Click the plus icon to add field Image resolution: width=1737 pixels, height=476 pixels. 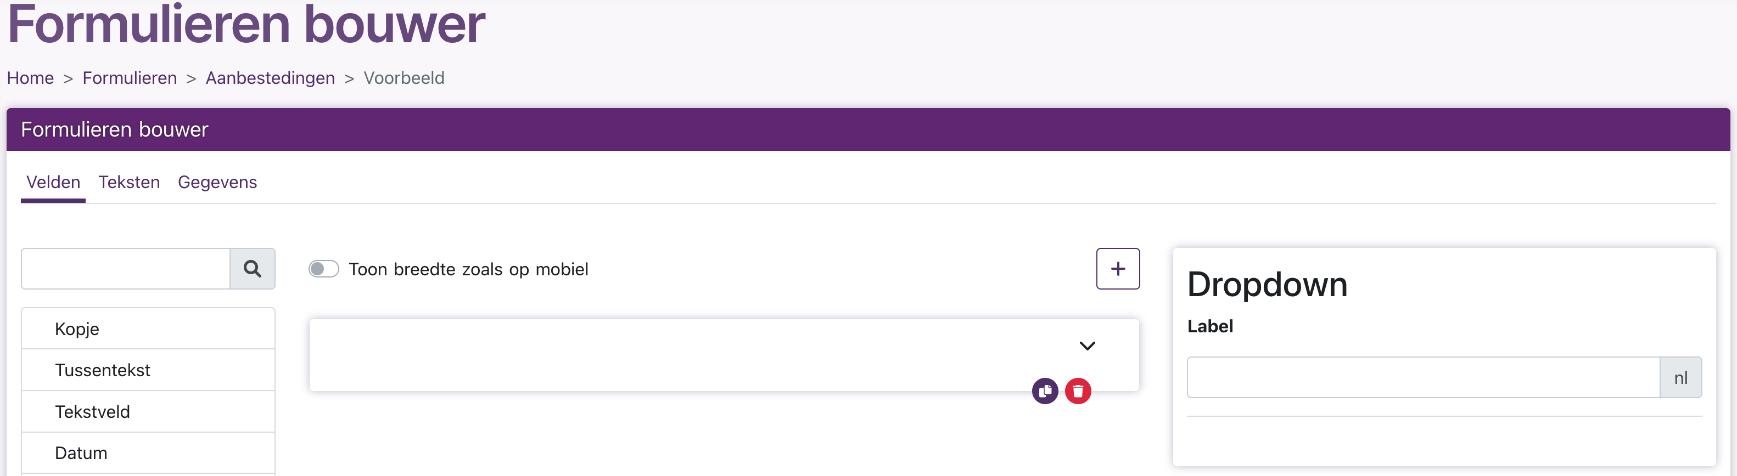1117,269
